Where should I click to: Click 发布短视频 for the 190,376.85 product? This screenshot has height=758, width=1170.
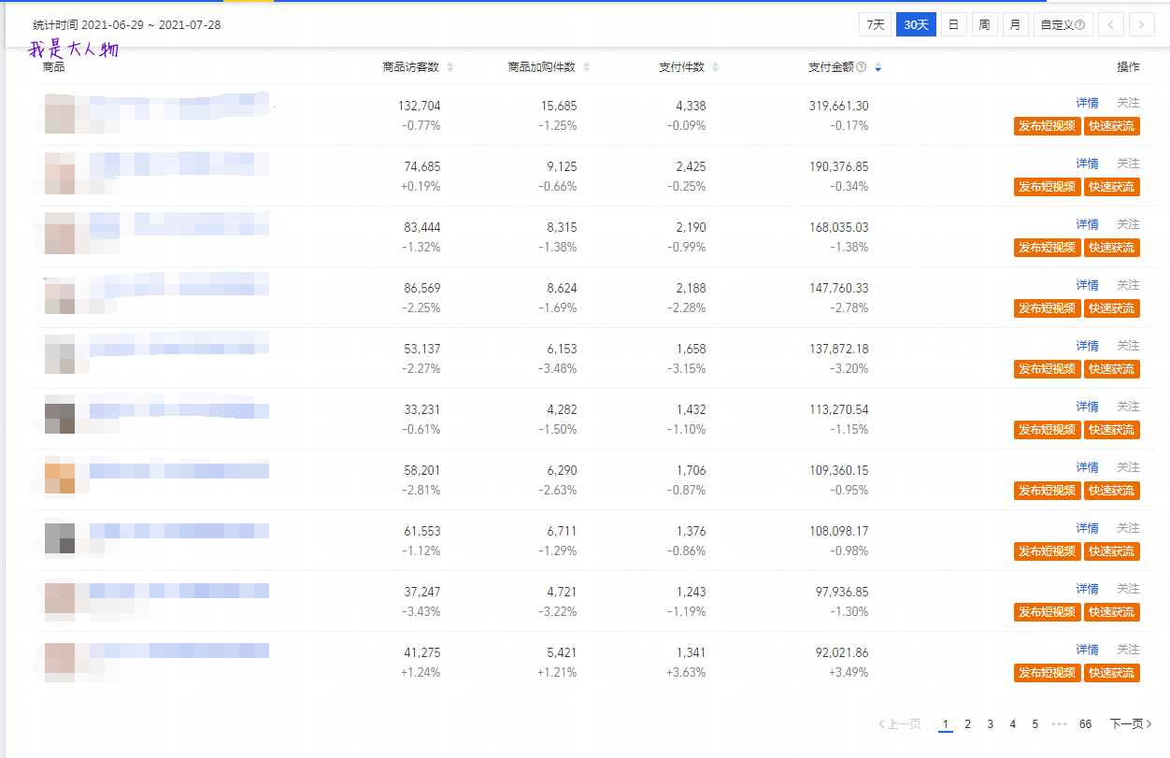point(1047,187)
